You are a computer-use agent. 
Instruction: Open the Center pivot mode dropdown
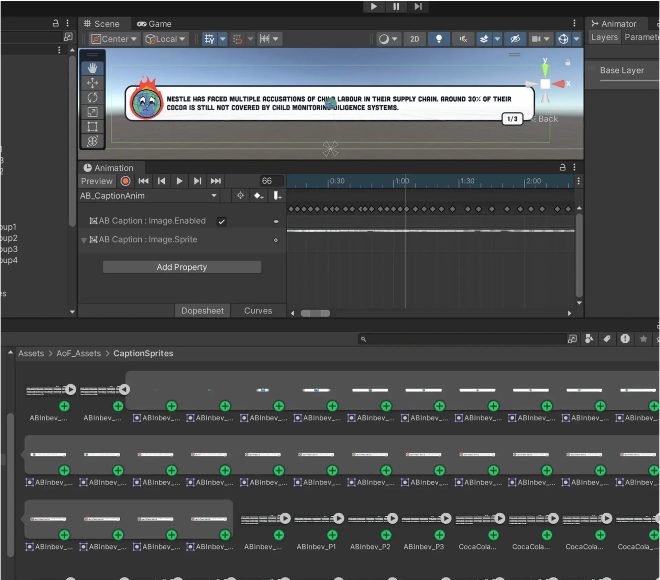click(114, 39)
